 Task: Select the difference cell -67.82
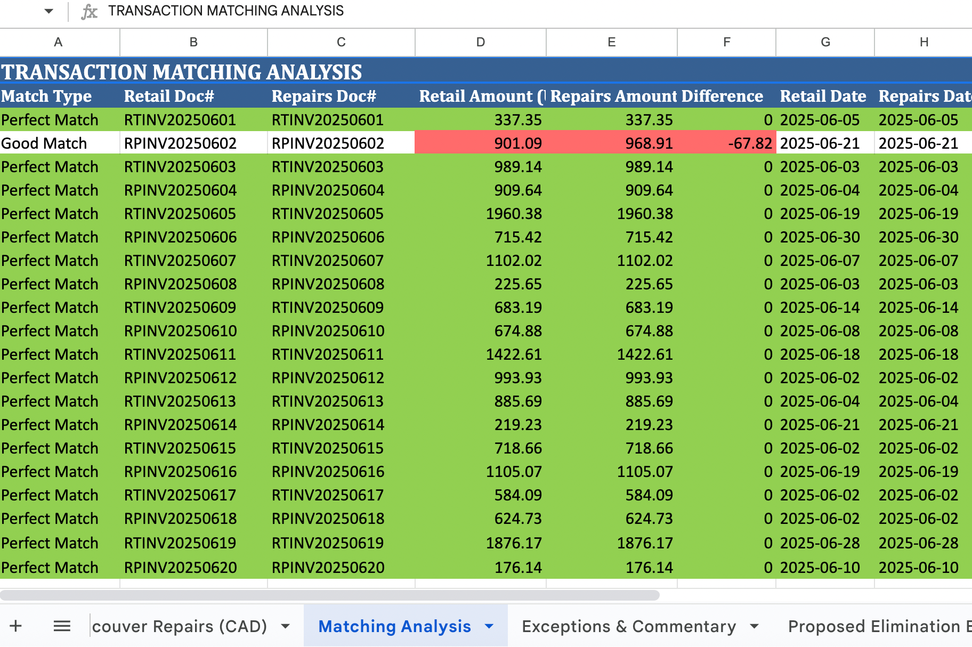point(727,143)
